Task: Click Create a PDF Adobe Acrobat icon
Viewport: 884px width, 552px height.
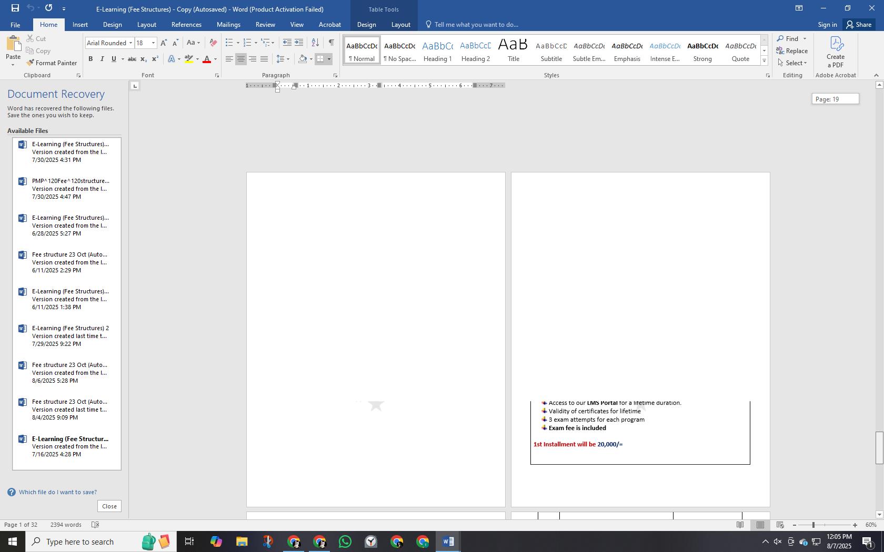Action: 836,52
